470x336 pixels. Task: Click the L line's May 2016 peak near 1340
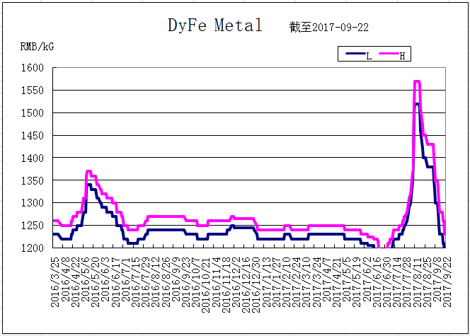(x=89, y=185)
